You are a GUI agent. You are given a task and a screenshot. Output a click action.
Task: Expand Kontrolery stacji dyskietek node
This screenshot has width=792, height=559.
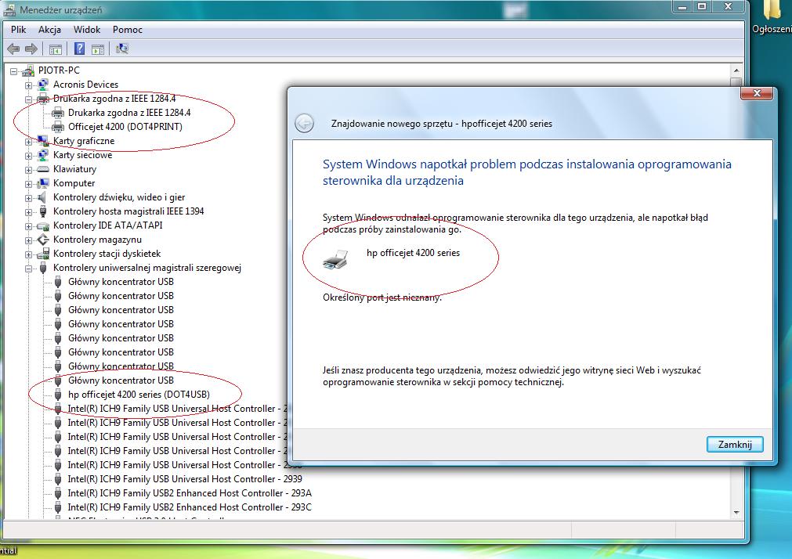[29, 255]
